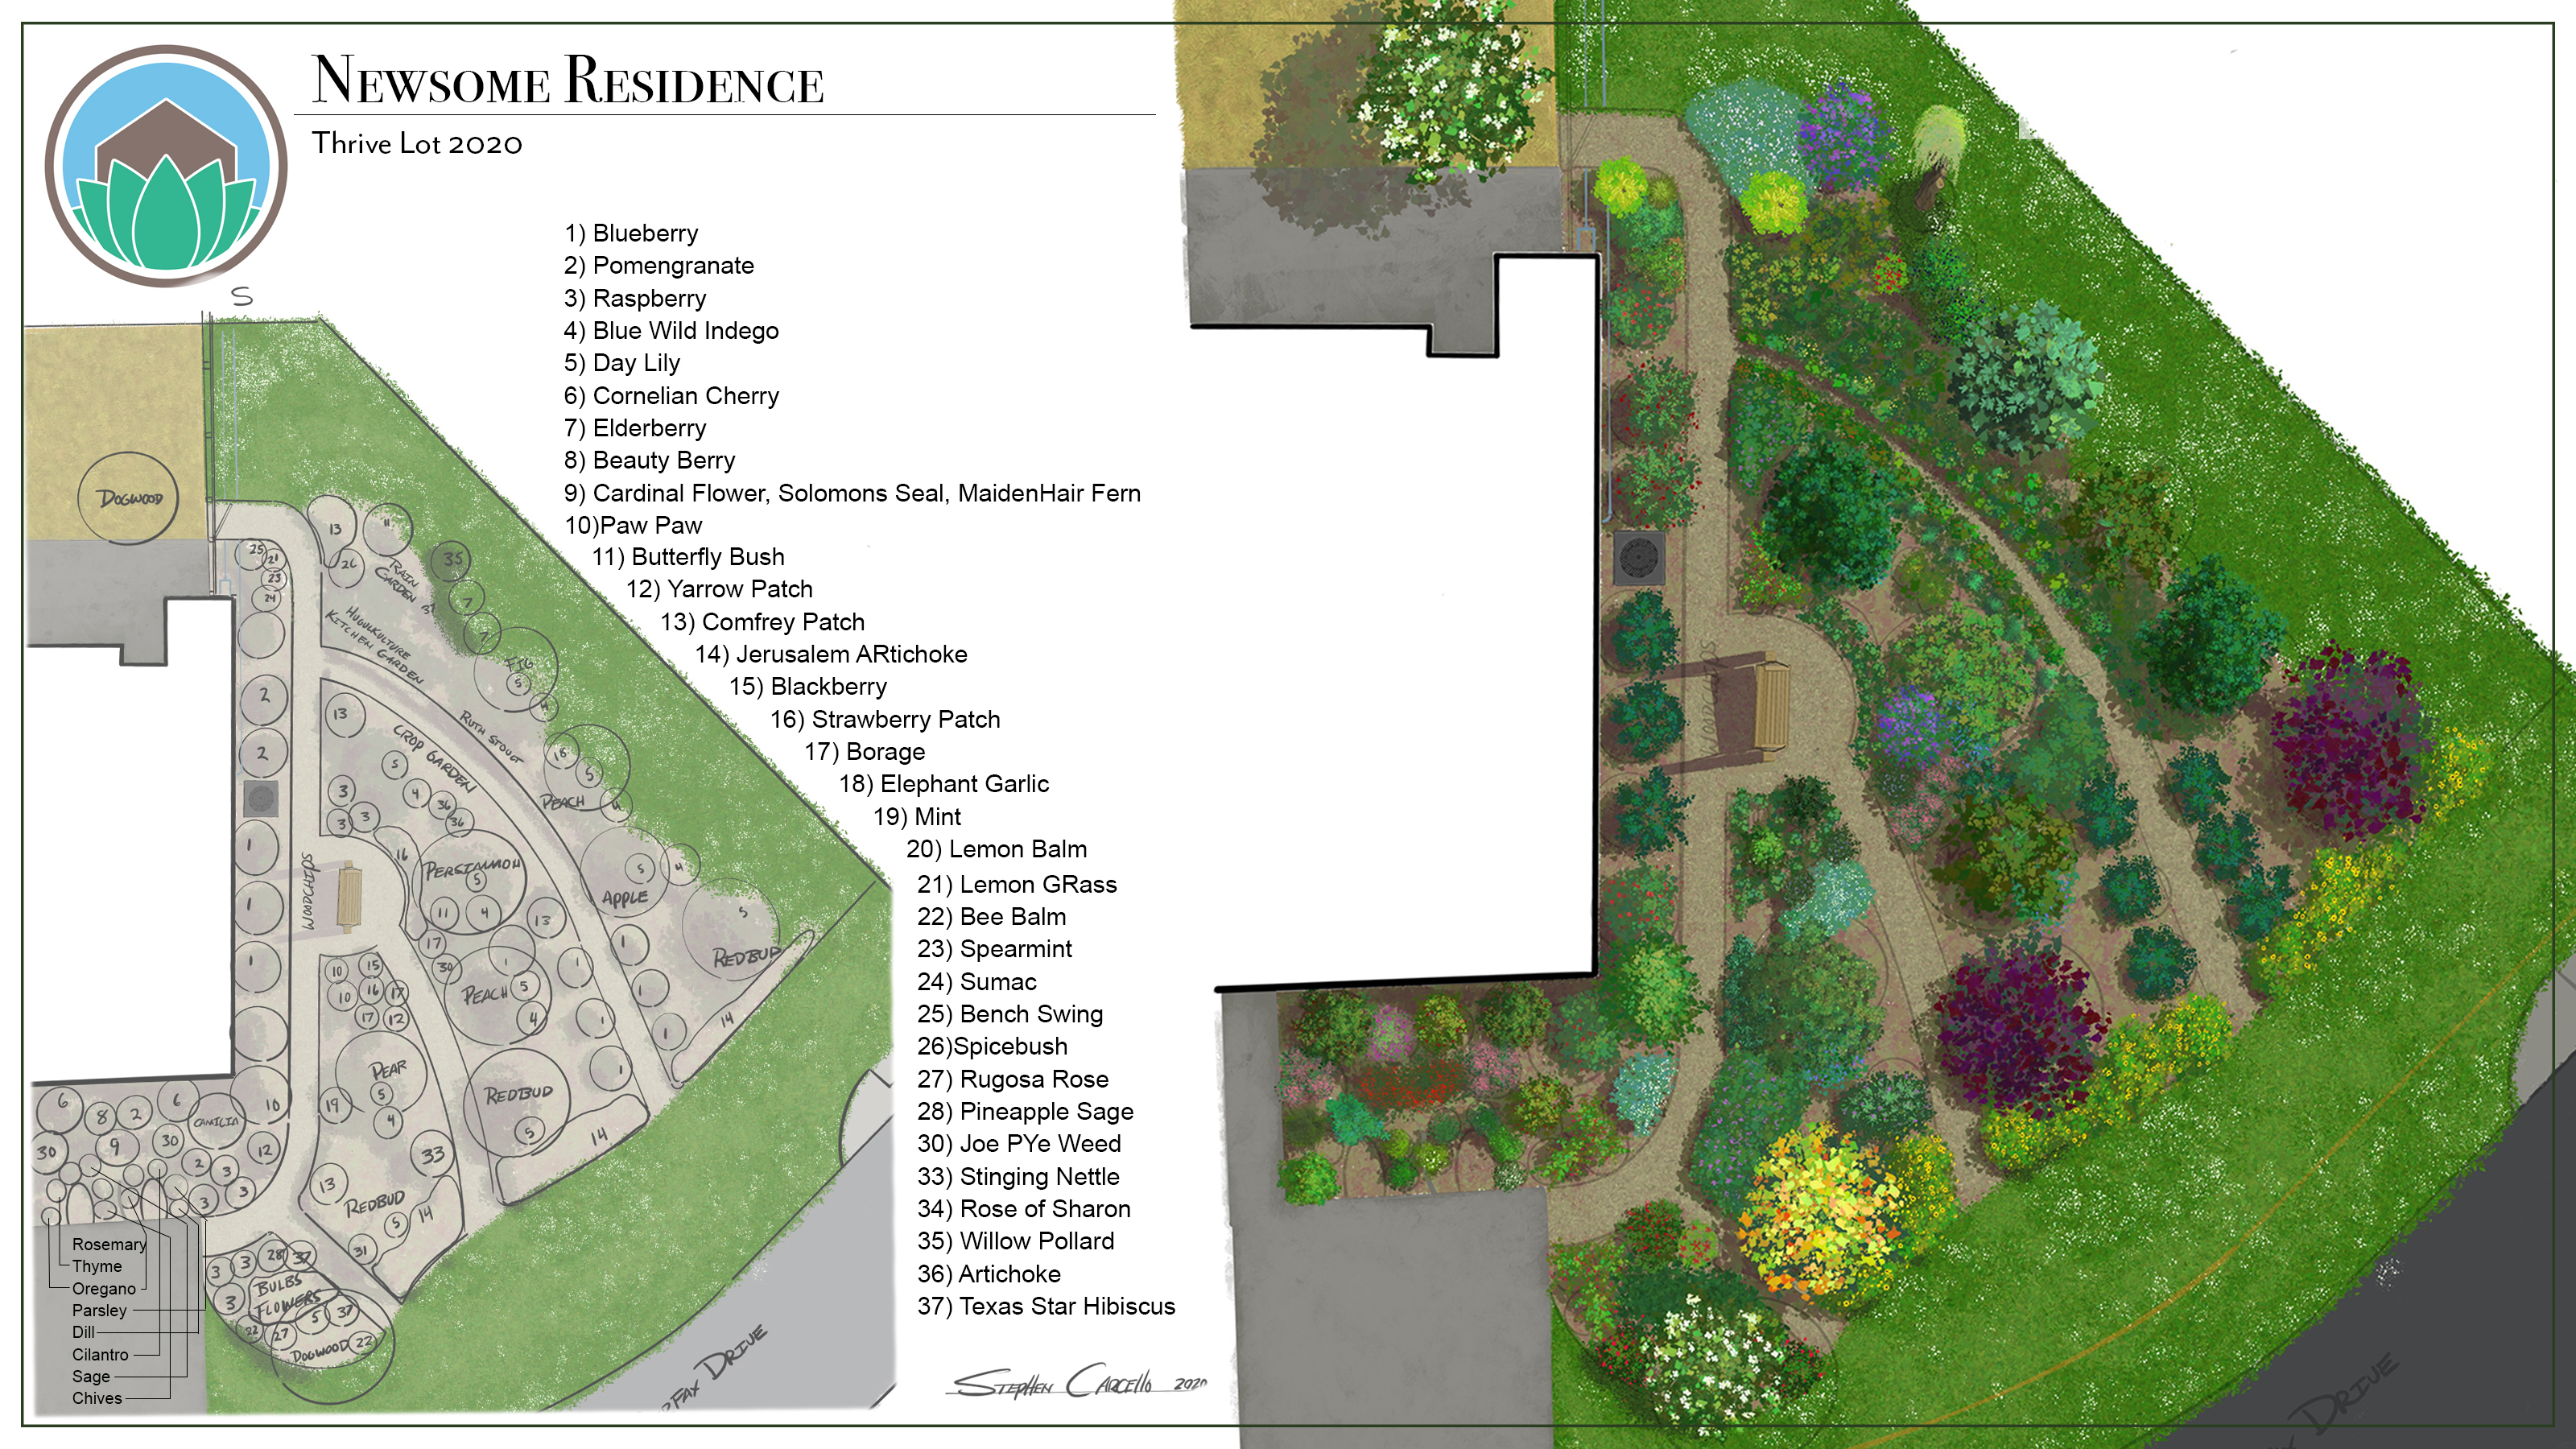The width and height of the screenshot is (2576, 1449).
Task: Click the Rosemary herb label
Action: pyautogui.click(x=109, y=1244)
